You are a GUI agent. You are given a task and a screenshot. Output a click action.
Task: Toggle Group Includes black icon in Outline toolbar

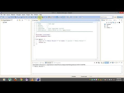[119, 22]
